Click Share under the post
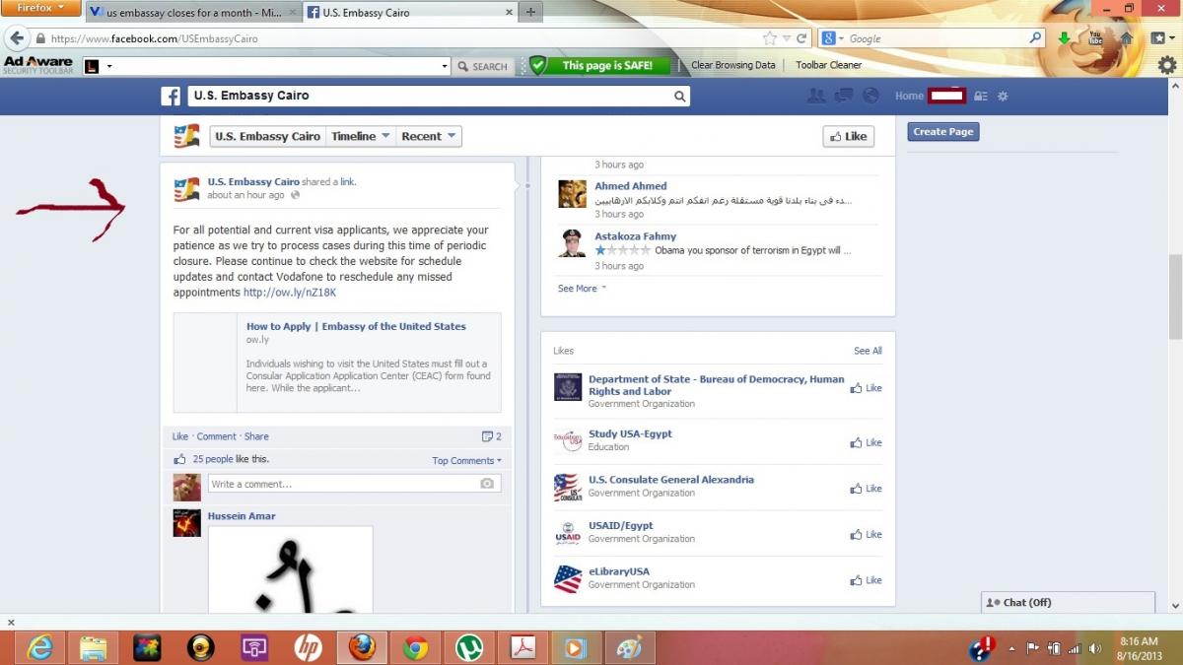Viewport: 1183px width, 665px height. (x=256, y=436)
